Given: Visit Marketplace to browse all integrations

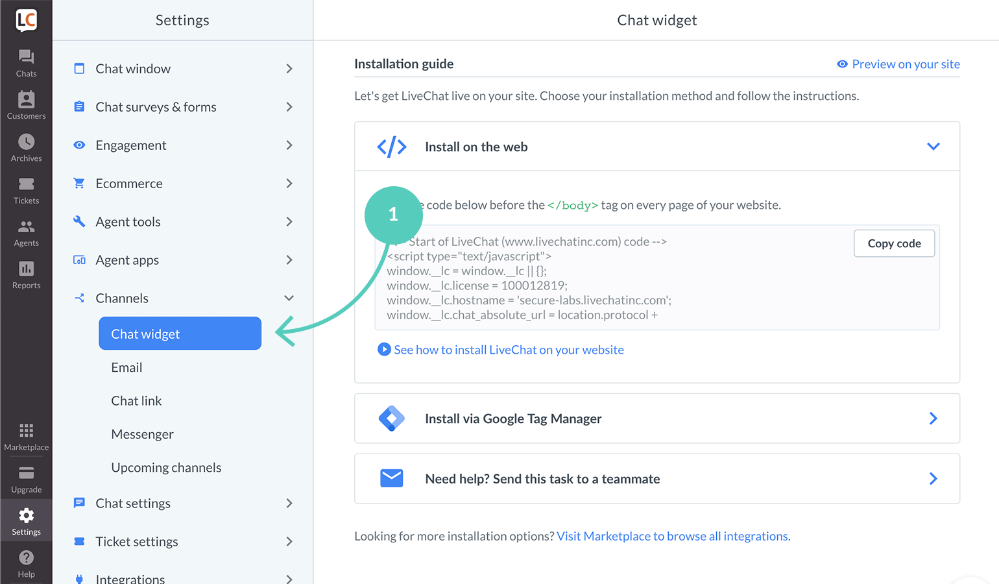Looking at the screenshot, I should coord(673,536).
